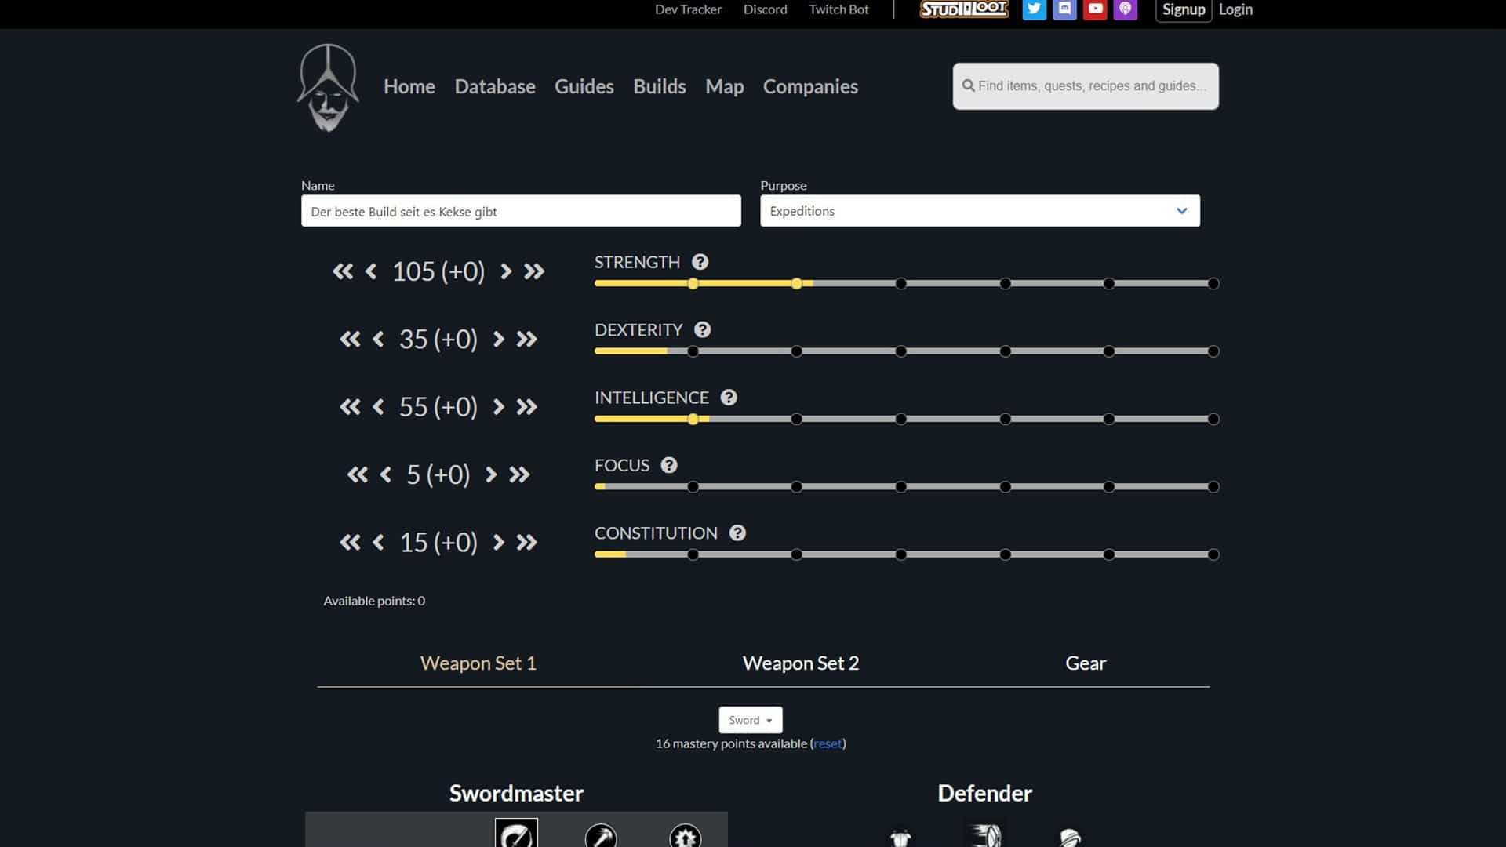Click the Login link
Viewport: 1506px width, 847px height.
tap(1235, 9)
